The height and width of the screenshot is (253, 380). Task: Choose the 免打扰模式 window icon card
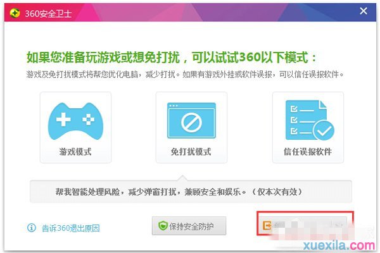191,127
